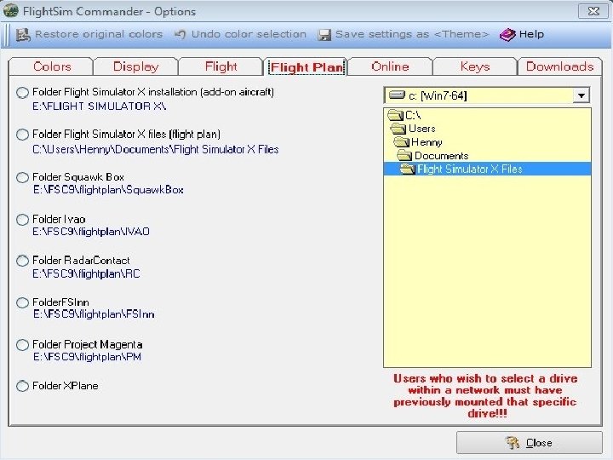Click the Henny folder icon
This screenshot has width=613, height=460.
[x=402, y=141]
